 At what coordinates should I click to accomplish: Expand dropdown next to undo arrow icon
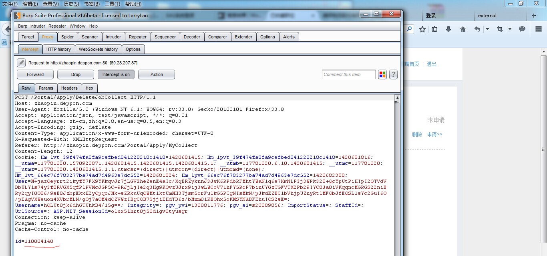[x=487, y=29]
